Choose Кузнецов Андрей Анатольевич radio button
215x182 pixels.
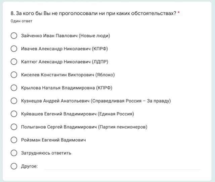point(14,101)
